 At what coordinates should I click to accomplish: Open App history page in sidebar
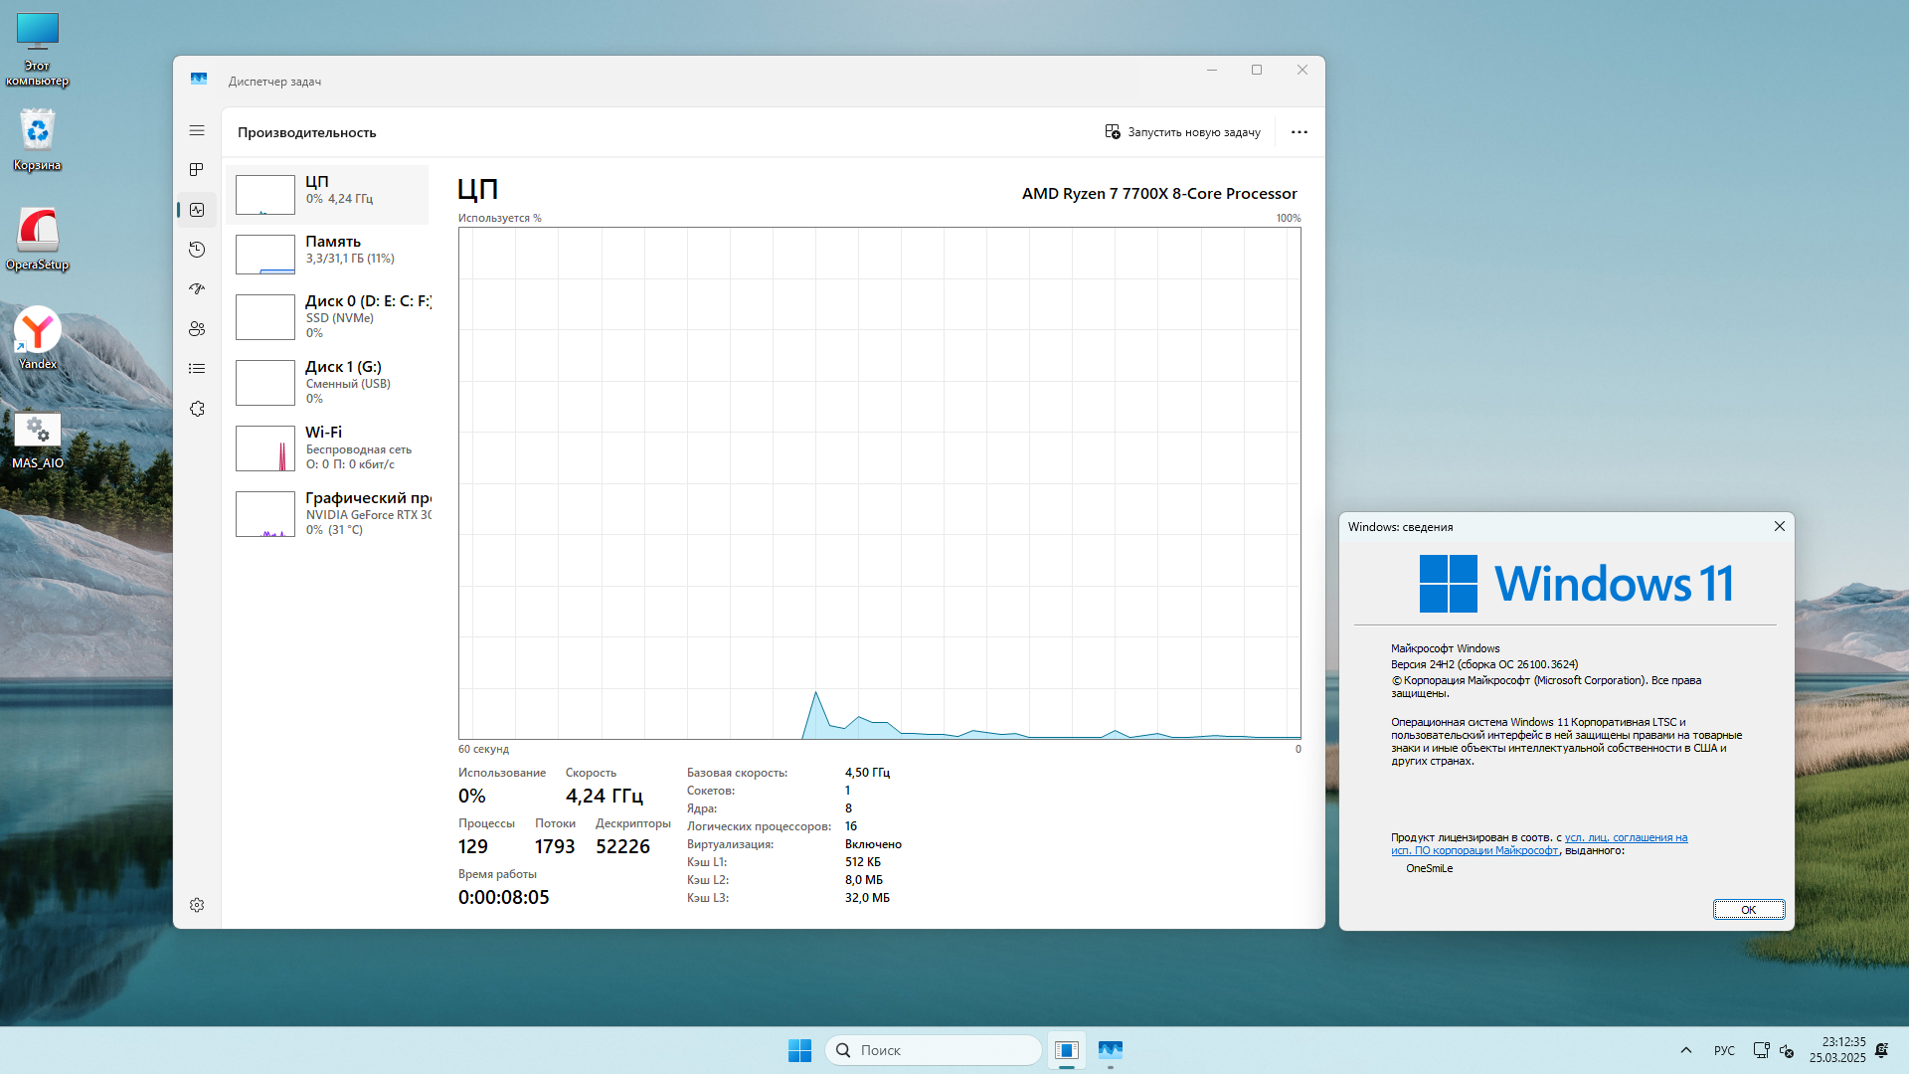[197, 250]
